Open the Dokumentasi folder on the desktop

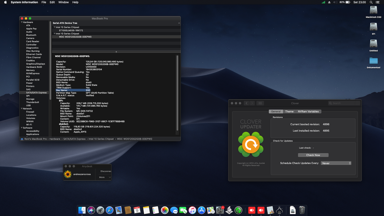tap(373, 61)
